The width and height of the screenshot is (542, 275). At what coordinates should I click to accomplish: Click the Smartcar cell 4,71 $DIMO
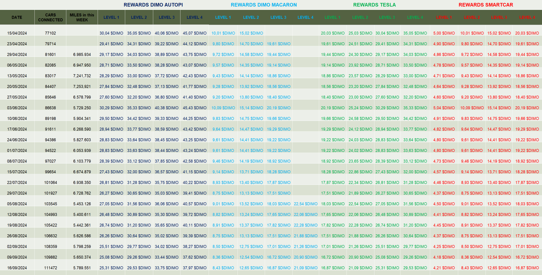(x=444, y=76)
